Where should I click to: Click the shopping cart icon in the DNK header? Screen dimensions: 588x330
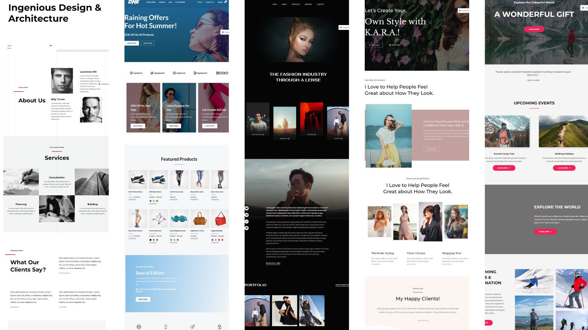pyautogui.click(x=226, y=2)
